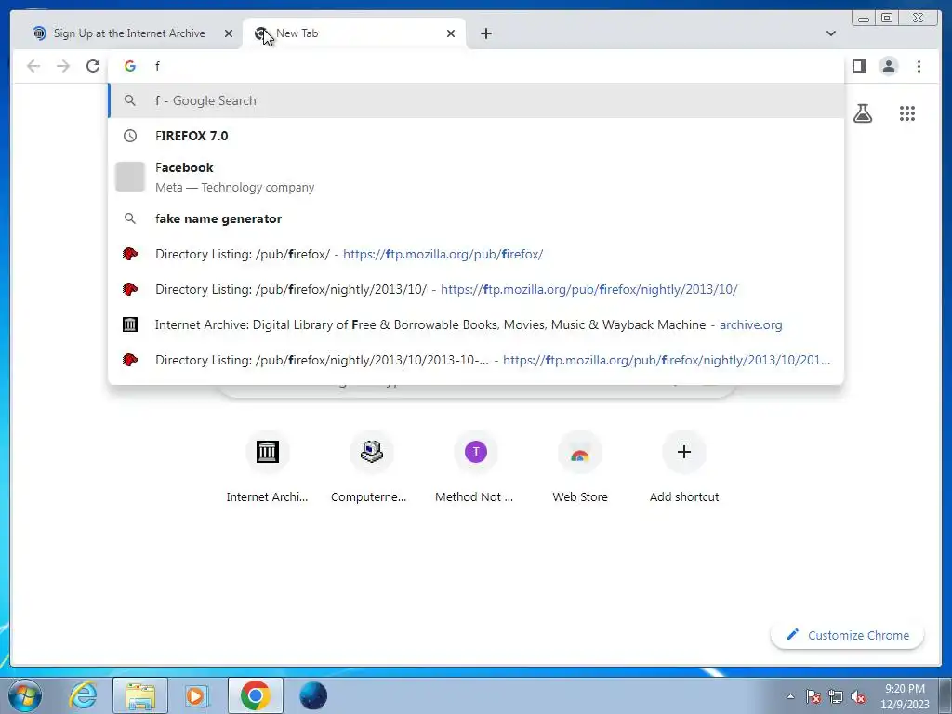Switch to the Sign Up at the Internet Archive tab
The width and height of the screenshot is (952, 714).
point(128,33)
